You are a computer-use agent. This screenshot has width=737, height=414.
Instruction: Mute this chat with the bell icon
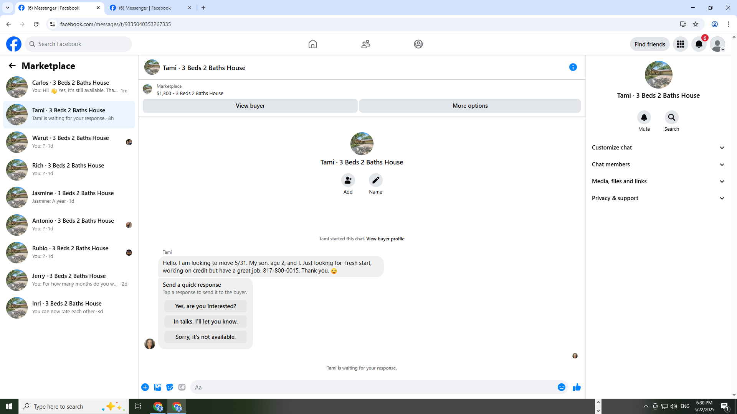click(644, 117)
